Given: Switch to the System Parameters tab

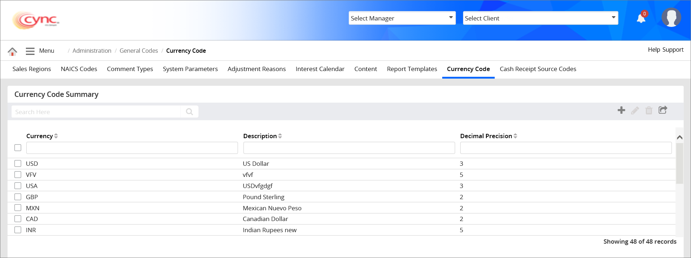Looking at the screenshot, I should [190, 69].
